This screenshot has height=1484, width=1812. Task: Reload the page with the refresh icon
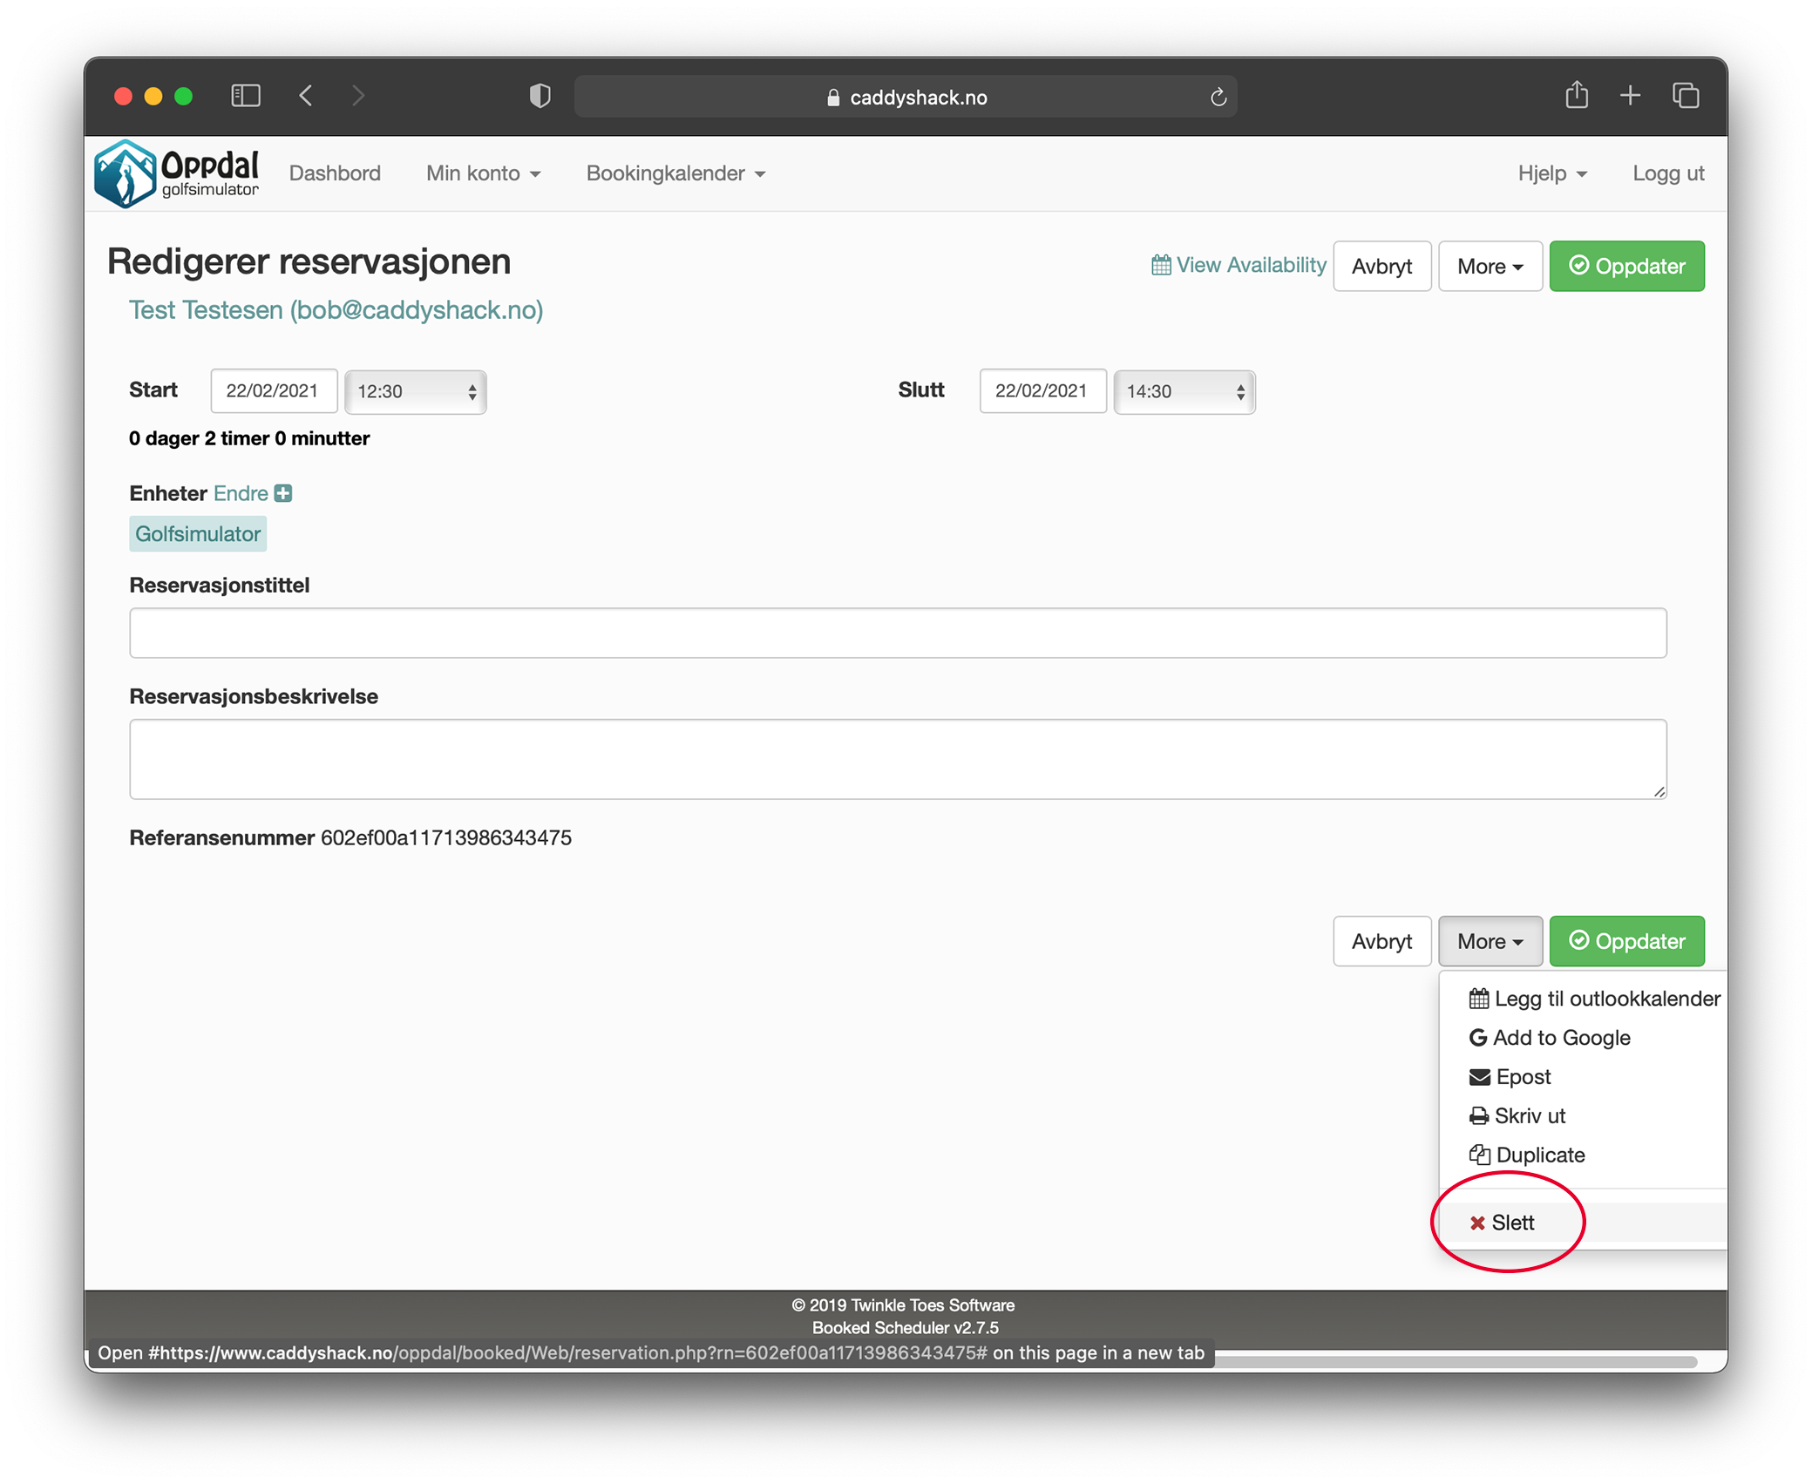point(1218,97)
